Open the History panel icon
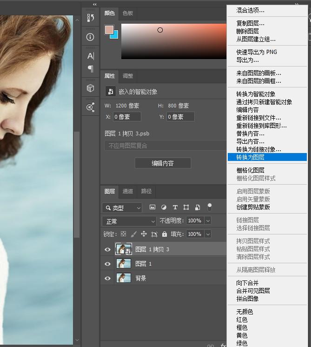311x347 pixels. tap(91, 18)
